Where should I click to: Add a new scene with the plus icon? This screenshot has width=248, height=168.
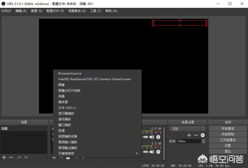[4, 157]
